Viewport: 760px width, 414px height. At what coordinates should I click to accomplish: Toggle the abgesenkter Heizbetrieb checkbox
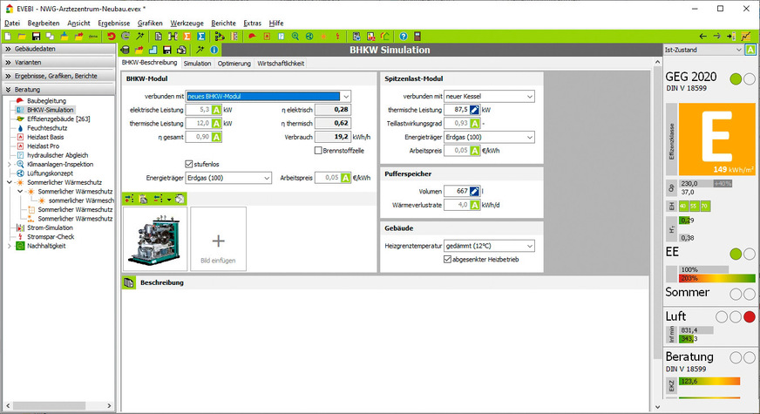point(448,259)
